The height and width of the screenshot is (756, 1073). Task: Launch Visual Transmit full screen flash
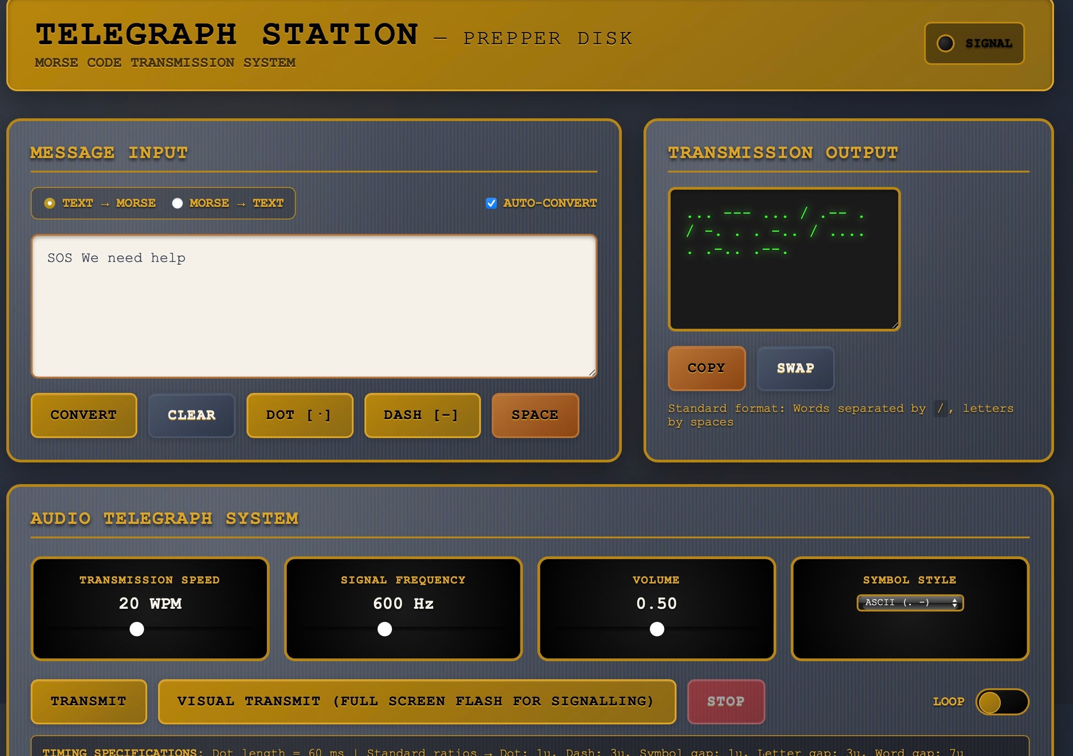click(417, 701)
